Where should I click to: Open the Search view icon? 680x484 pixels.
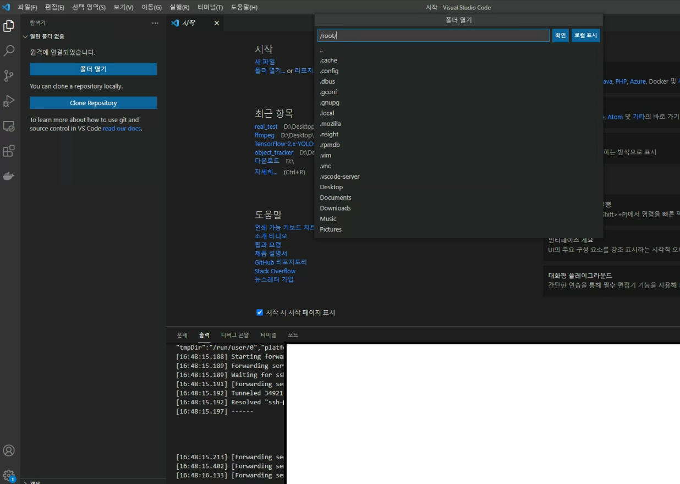click(9, 51)
